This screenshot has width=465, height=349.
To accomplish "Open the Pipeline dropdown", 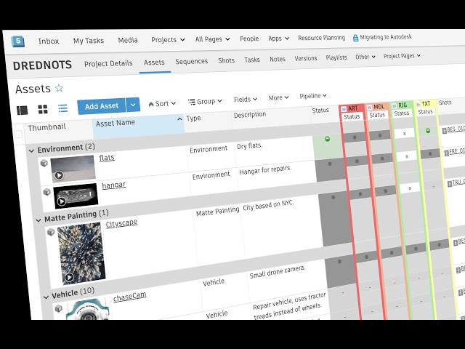I will (x=313, y=96).
